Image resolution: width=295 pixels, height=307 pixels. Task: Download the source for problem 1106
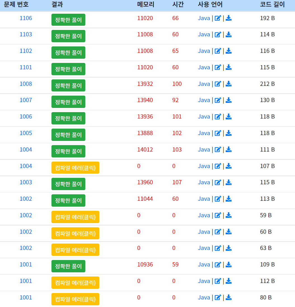(x=228, y=18)
